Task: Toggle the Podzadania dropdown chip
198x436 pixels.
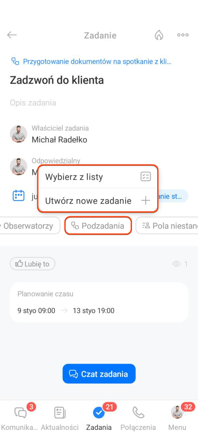Action: 98,226
